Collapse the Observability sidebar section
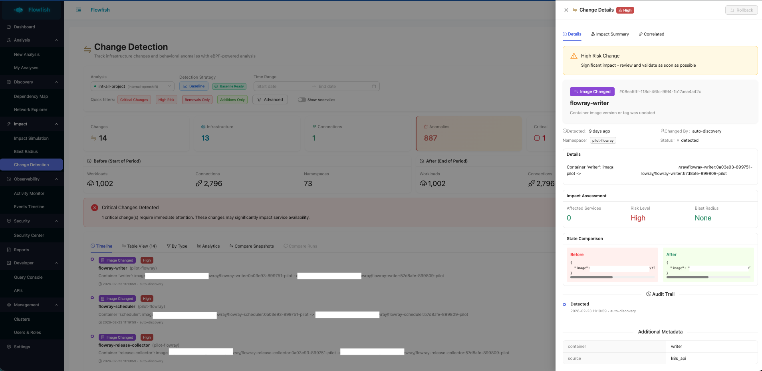The height and width of the screenshot is (371, 762). 56,179
